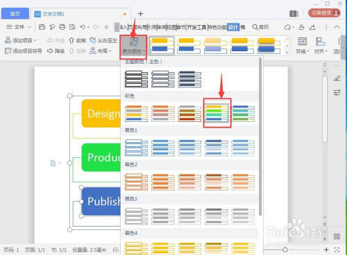Viewport: 347px width, 255px height.
Task: Open the cloud sync icon
Action: point(287,27)
